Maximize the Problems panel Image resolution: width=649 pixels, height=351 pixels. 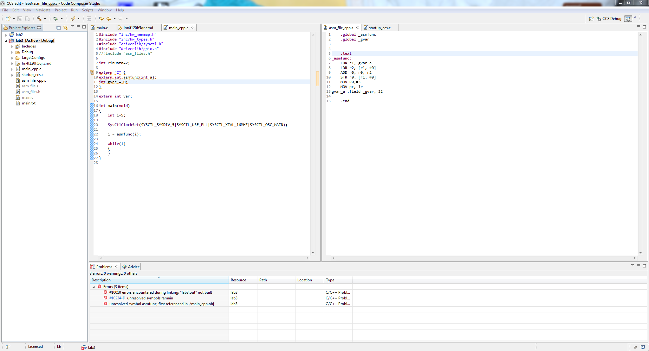point(644,266)
